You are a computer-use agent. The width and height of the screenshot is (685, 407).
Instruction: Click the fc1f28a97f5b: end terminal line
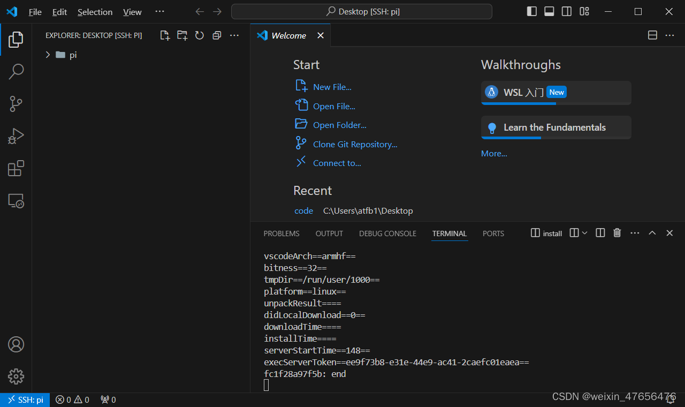[x=305, y=374]
